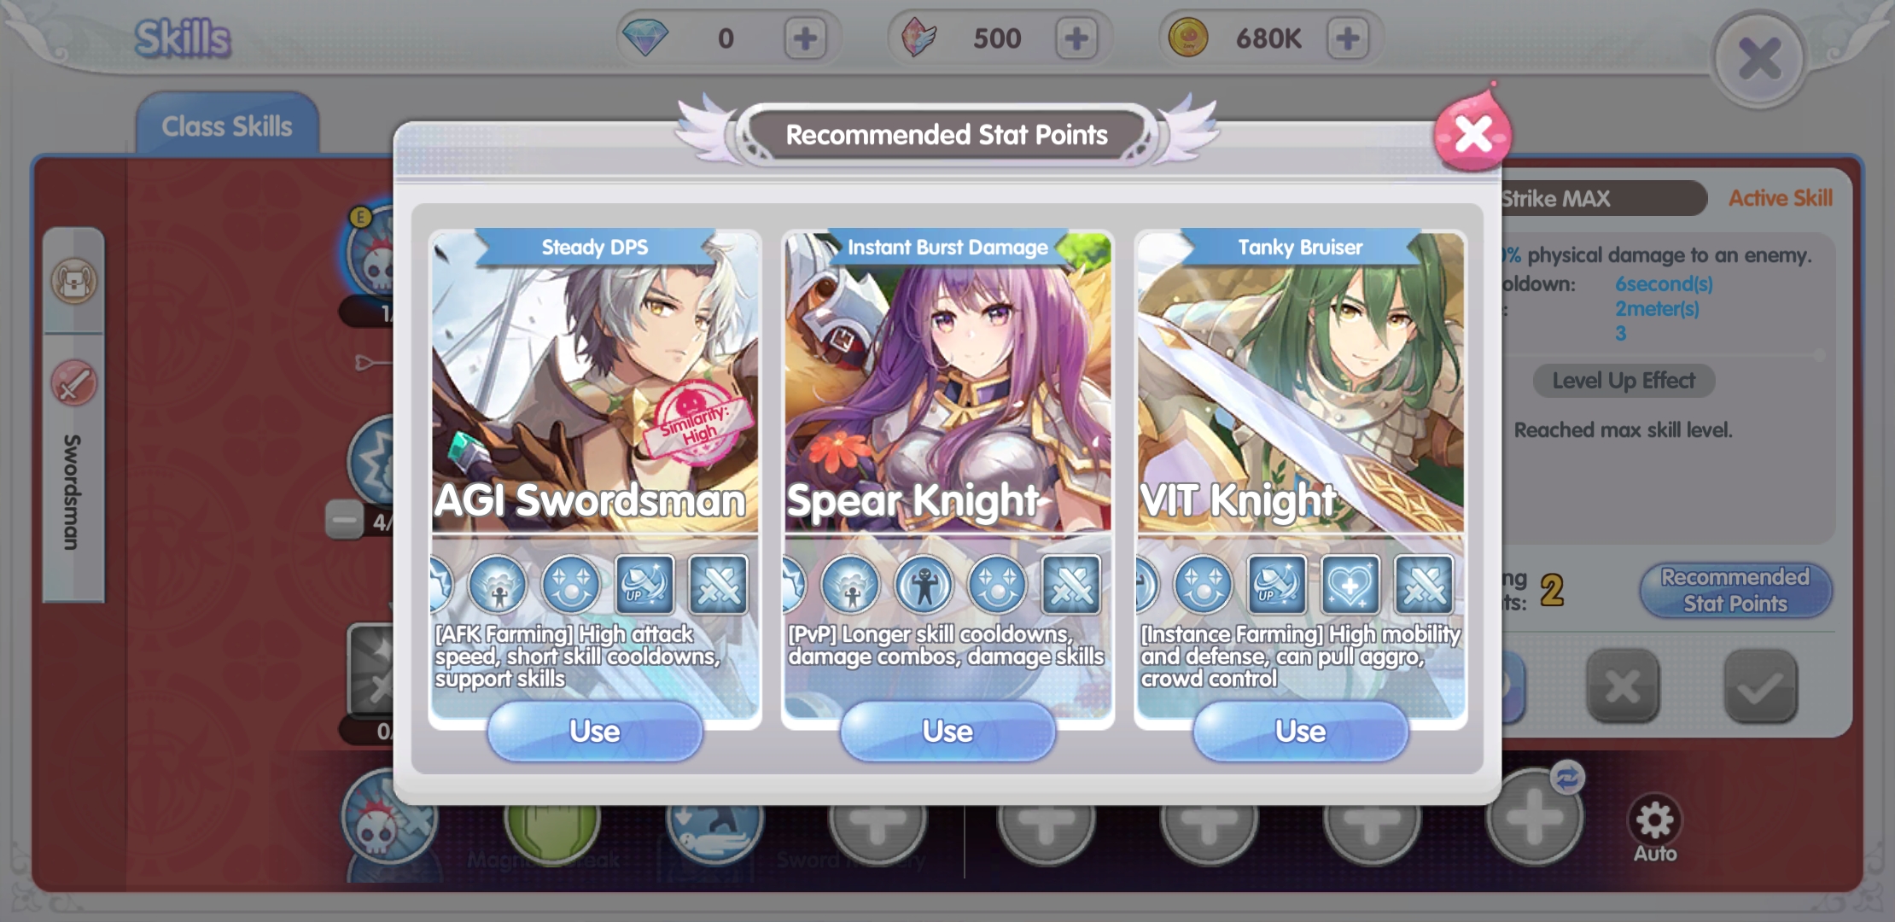Decrease skill level with minus button
This screenshot has width=1895, height=922.
click(x=345, y=520)
